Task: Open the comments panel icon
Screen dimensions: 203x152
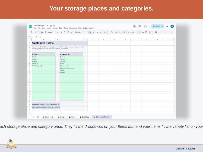Action: (140, 26)
